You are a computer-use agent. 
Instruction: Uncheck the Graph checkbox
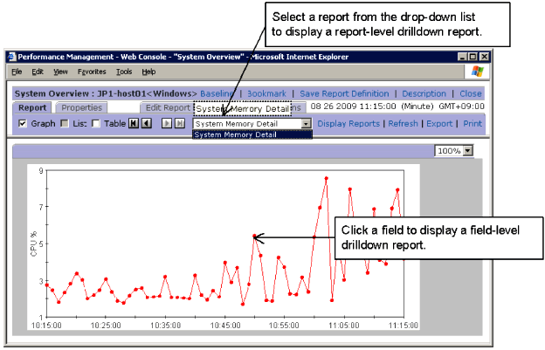tap(23, 124)
